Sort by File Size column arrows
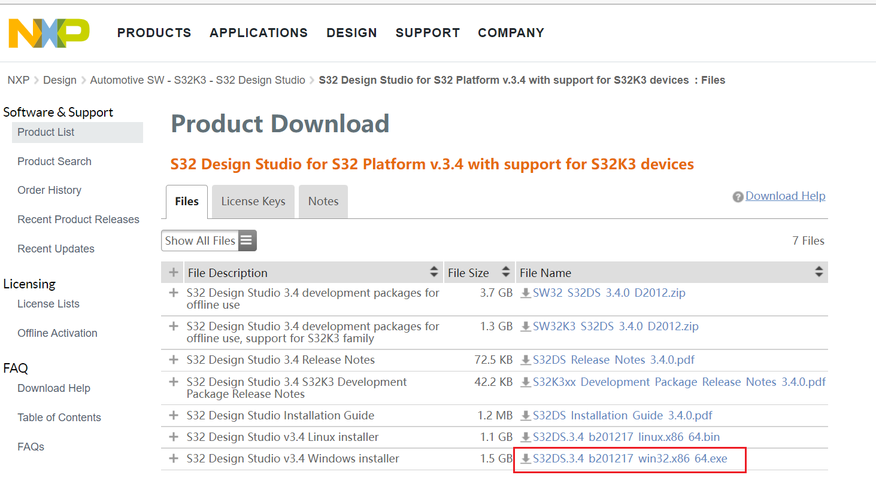Viewport: 876px width, 478px height. [506, 272]
